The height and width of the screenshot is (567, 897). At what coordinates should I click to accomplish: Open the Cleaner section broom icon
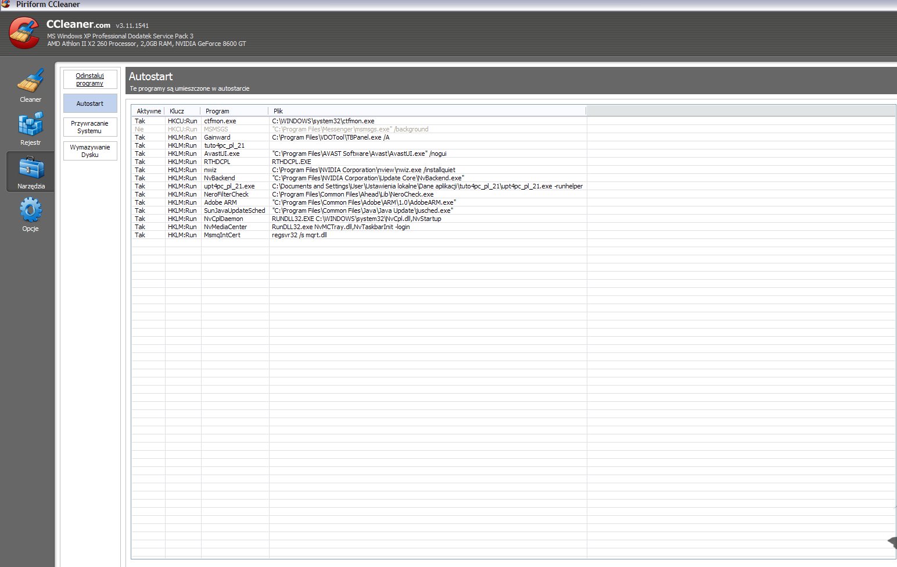[x=30, y=81]
